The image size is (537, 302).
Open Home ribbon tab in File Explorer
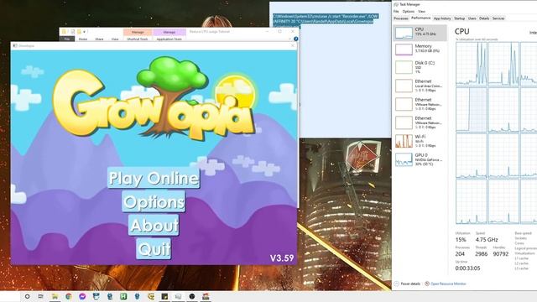[83, 39]
